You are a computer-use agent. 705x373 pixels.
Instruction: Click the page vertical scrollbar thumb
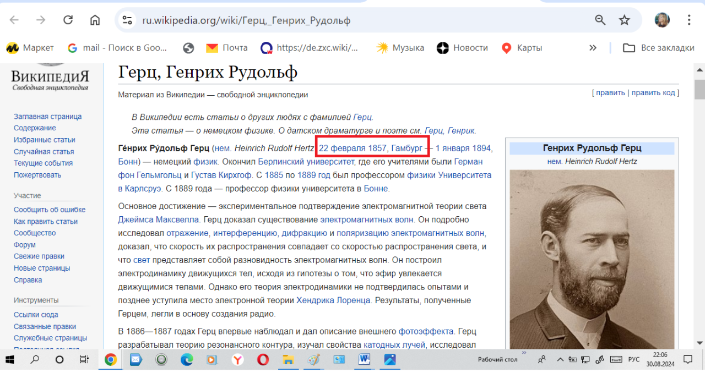pyautogui.click(x=699, y=88)
